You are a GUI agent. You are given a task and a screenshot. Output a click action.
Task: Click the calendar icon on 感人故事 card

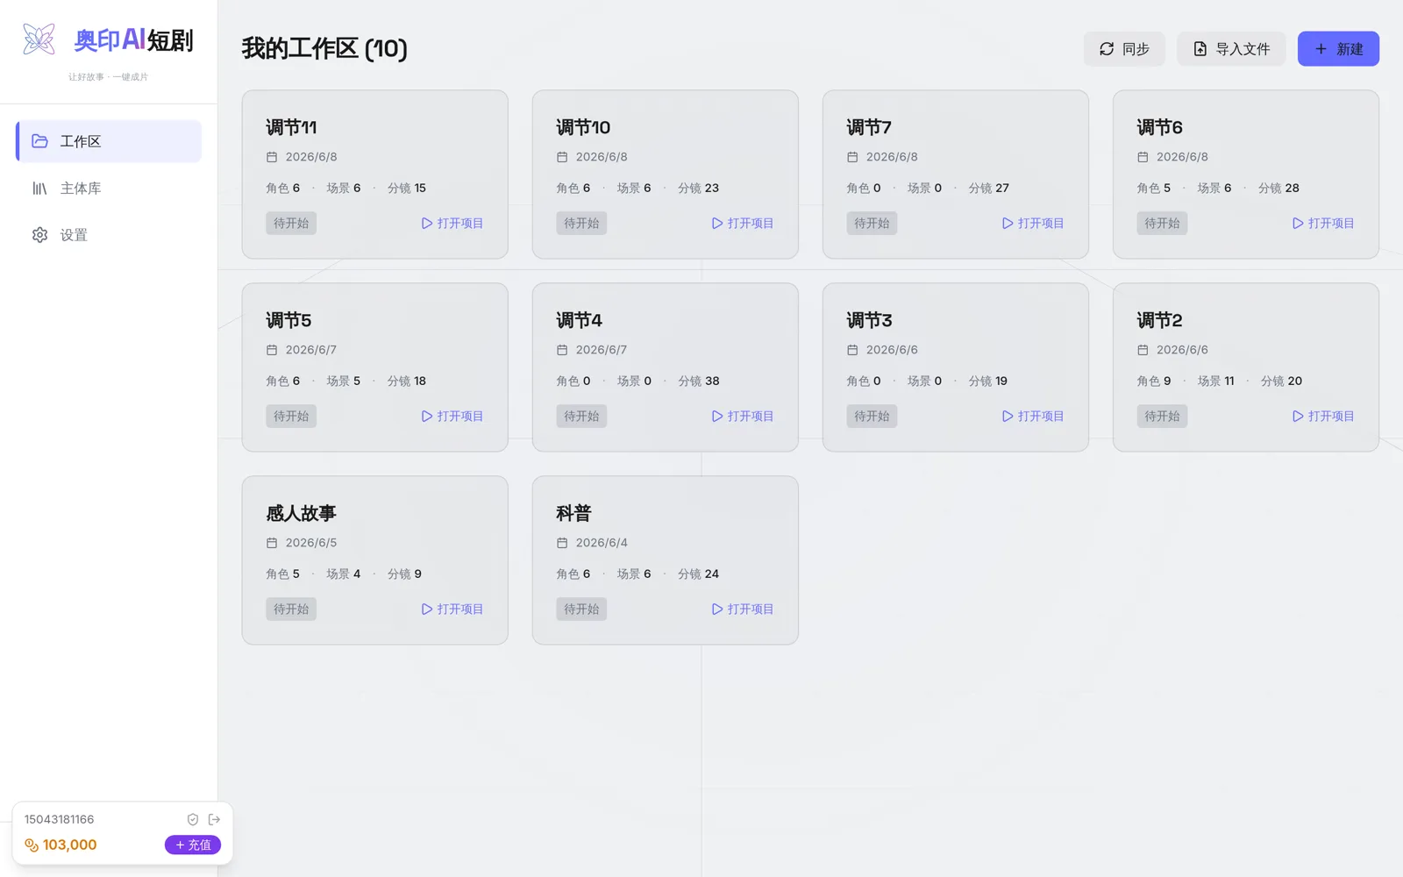[272, 543]
